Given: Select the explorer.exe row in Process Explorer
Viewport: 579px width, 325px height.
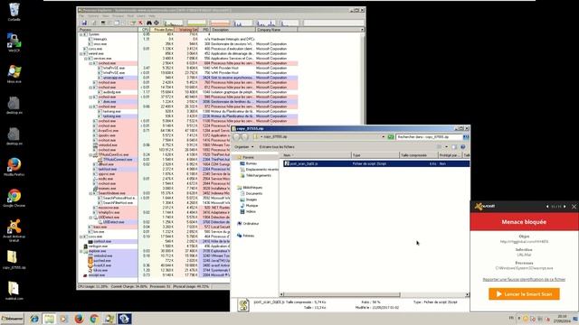Looking at the screenshot, I should click(155, 251).
